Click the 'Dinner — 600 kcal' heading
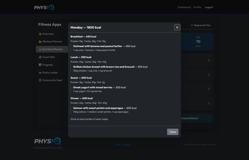The width and height of the screenshot is (249, 160). pyautogui.click(x=82, y=98)
